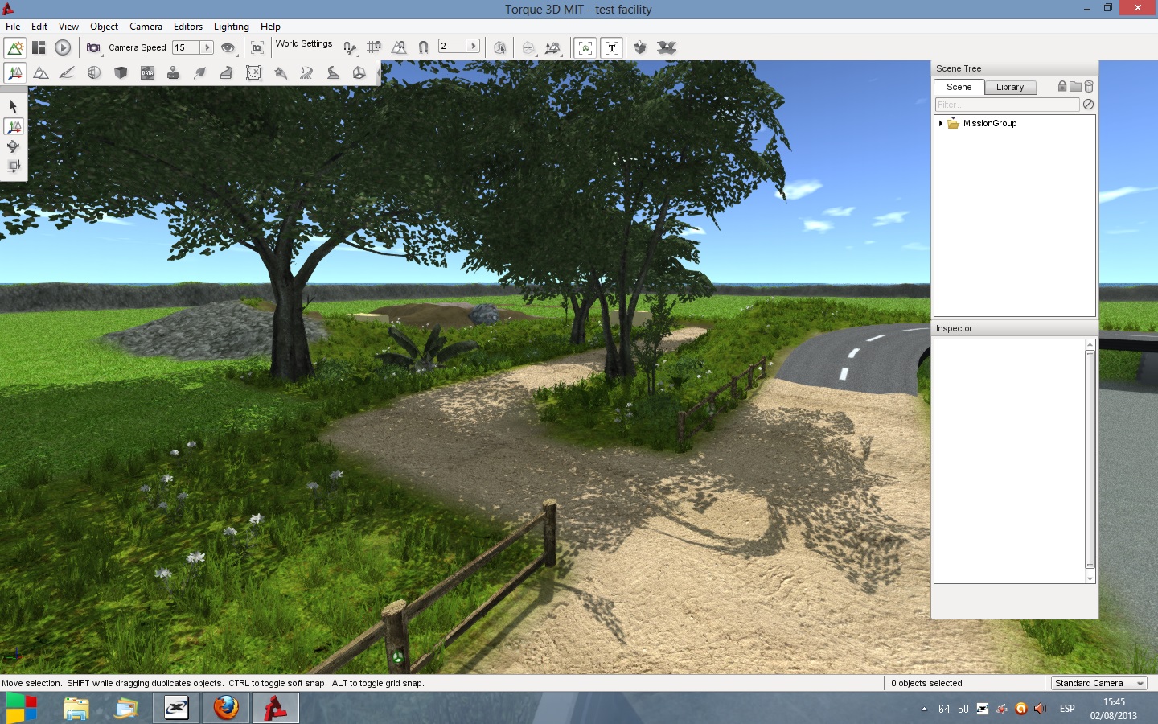Toggle the bounding box selection cube icon
Screen dimensions: 1158x724
pyautogui.click(x=499, y=48)
